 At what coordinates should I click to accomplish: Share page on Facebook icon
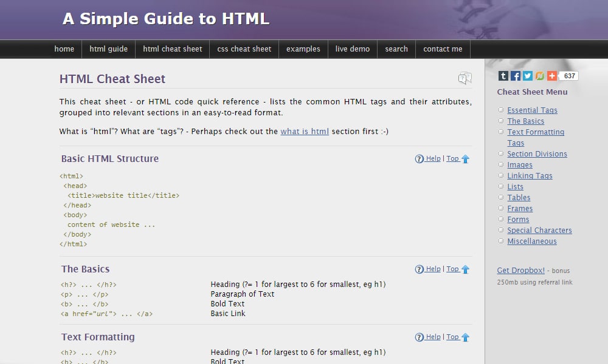click(516, 76)
